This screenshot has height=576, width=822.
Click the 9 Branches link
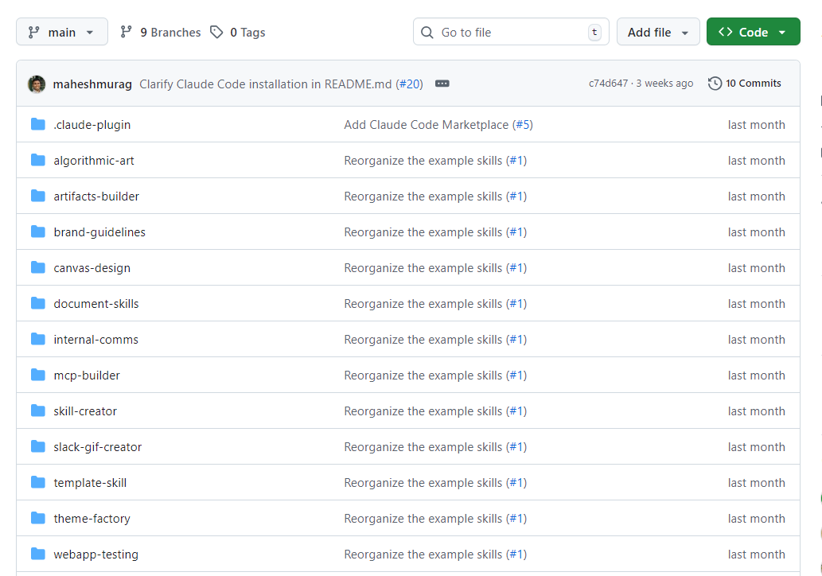pyautogui.click(x=161, y=33)
